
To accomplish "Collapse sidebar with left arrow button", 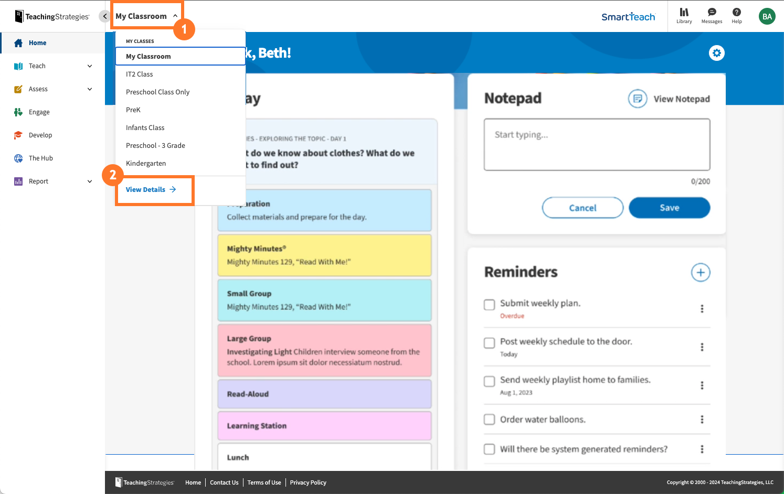I will point(104,16).
